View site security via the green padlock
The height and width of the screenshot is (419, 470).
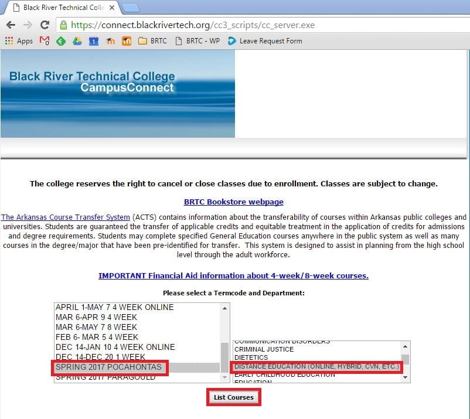click(63, 25)
